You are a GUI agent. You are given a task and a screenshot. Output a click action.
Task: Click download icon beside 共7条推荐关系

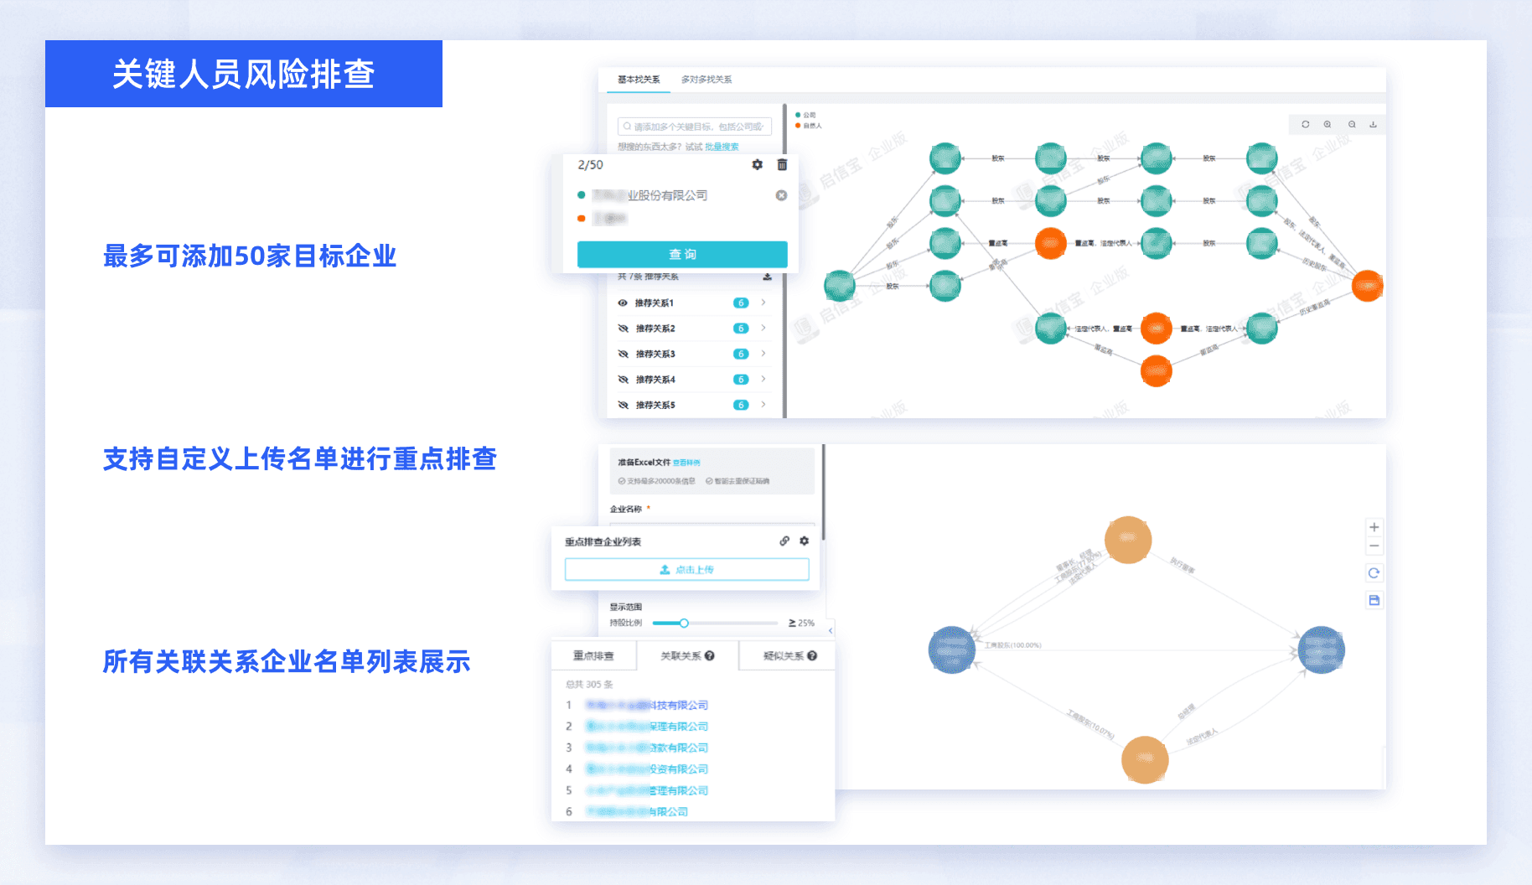[x=767, y=277]
